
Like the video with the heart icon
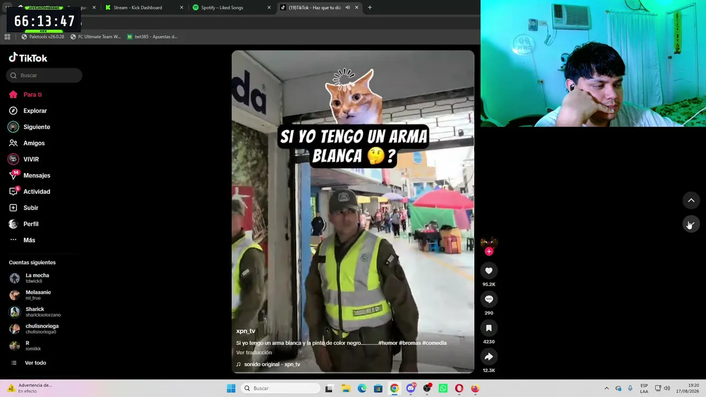[489, 271]
